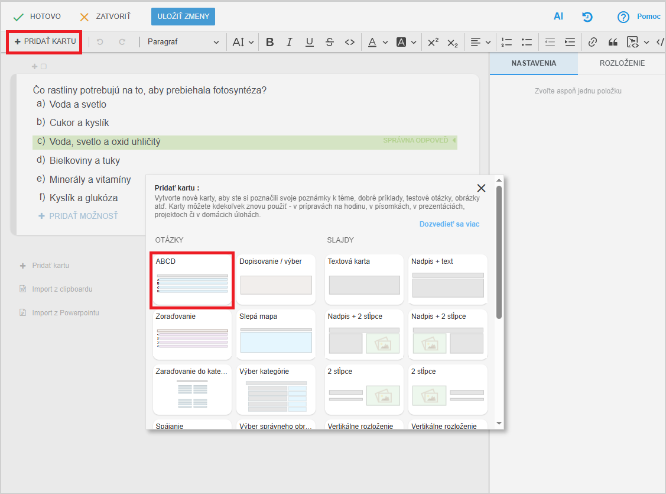Apply strikethrough formatting
666x494 pixels.
(329, 42)
